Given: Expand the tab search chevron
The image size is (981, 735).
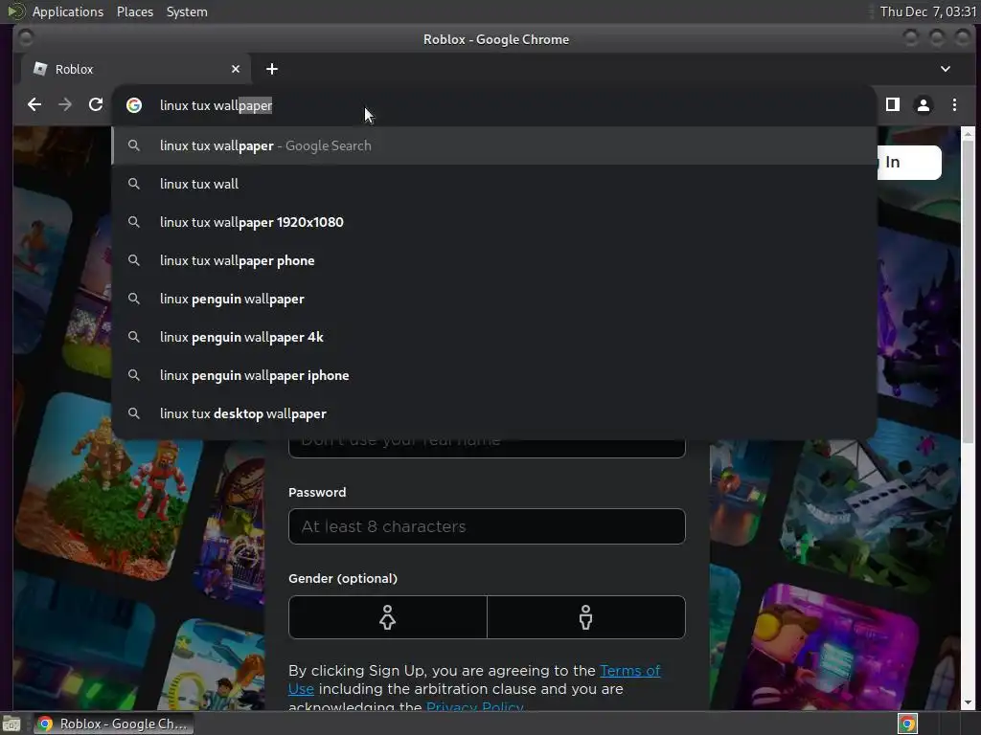Looking at the screenshot, I should (946, 69).
